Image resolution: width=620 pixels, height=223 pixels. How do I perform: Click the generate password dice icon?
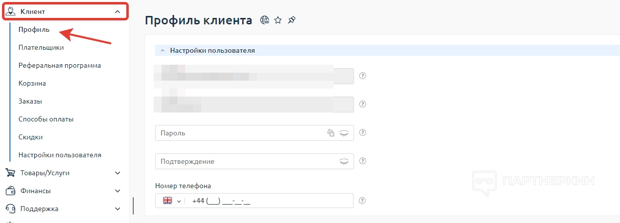[x=331, y=133]
